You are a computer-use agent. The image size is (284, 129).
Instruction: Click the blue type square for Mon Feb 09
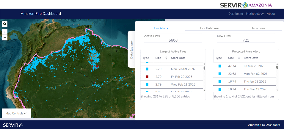pos(147,69)
